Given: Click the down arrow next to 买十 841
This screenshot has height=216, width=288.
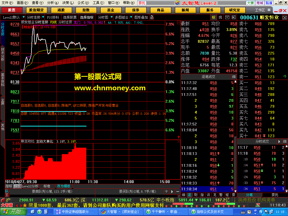Looking at the screenshot, I should click(264, 136).
